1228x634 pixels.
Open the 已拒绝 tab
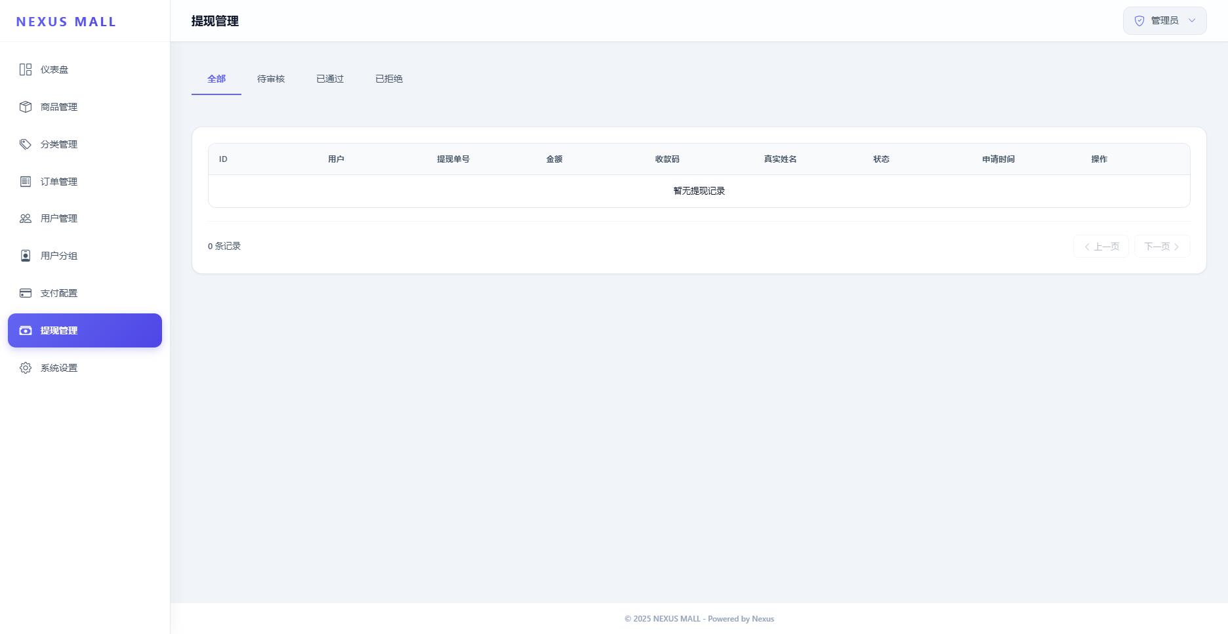point(389,79)
